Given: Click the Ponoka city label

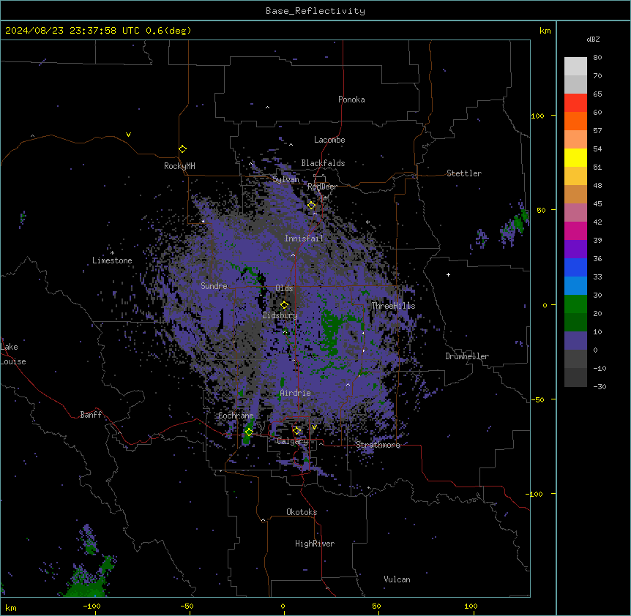Looking at the screenshot, I should [351, 99].
